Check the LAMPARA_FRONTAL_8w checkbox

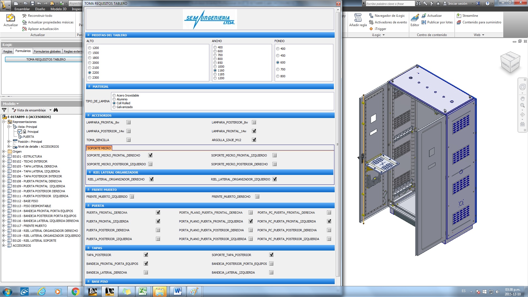tap(129, 122)
